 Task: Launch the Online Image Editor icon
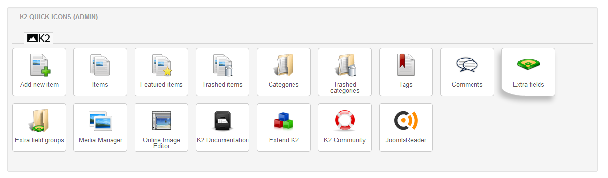pyautogui.click(x=161, y=127)
